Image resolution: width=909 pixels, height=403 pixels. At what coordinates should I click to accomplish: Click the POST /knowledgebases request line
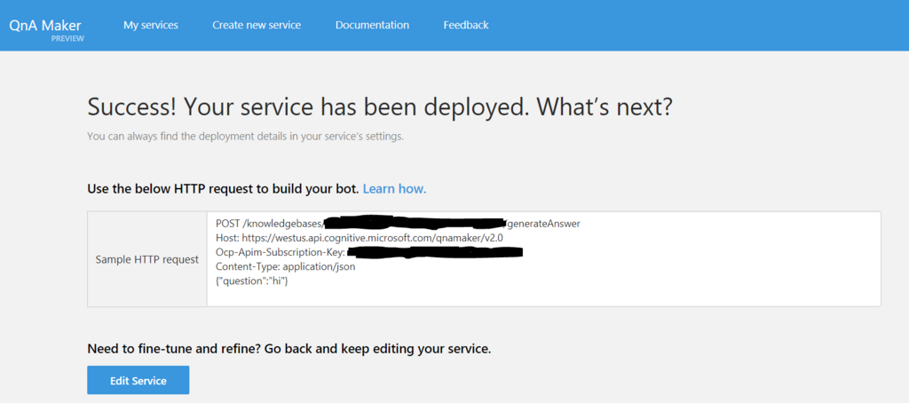coord(268,224)
